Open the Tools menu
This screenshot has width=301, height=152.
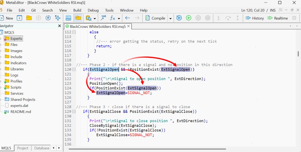[109, 10]
